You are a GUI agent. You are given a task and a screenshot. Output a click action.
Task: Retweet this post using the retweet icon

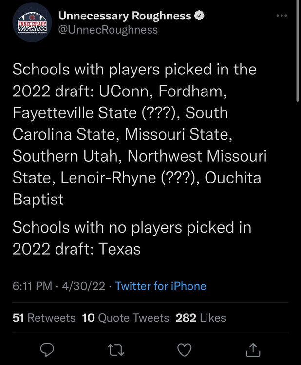click(116, 348)
